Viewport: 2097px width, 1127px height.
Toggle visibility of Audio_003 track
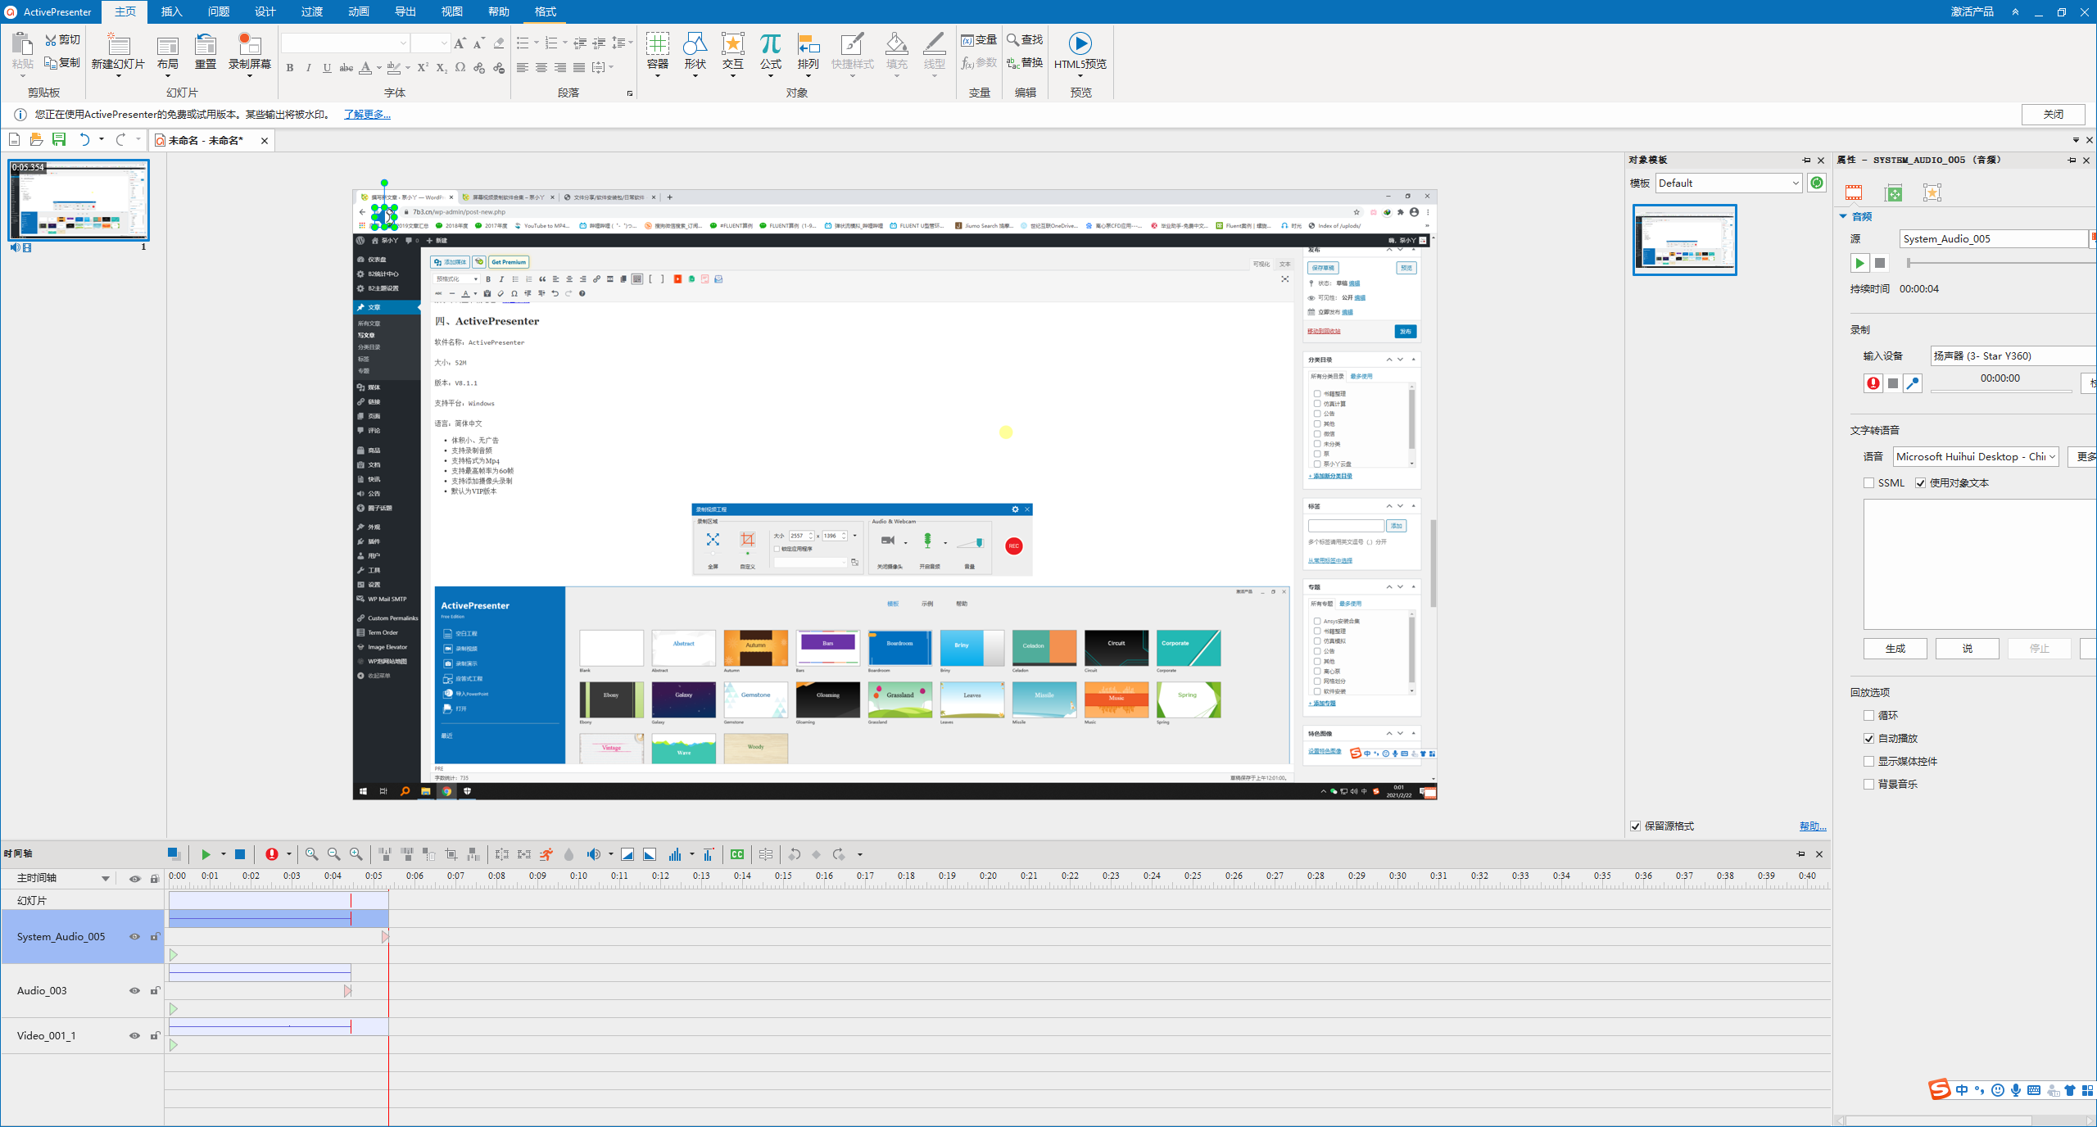click(x=134, y=990)
